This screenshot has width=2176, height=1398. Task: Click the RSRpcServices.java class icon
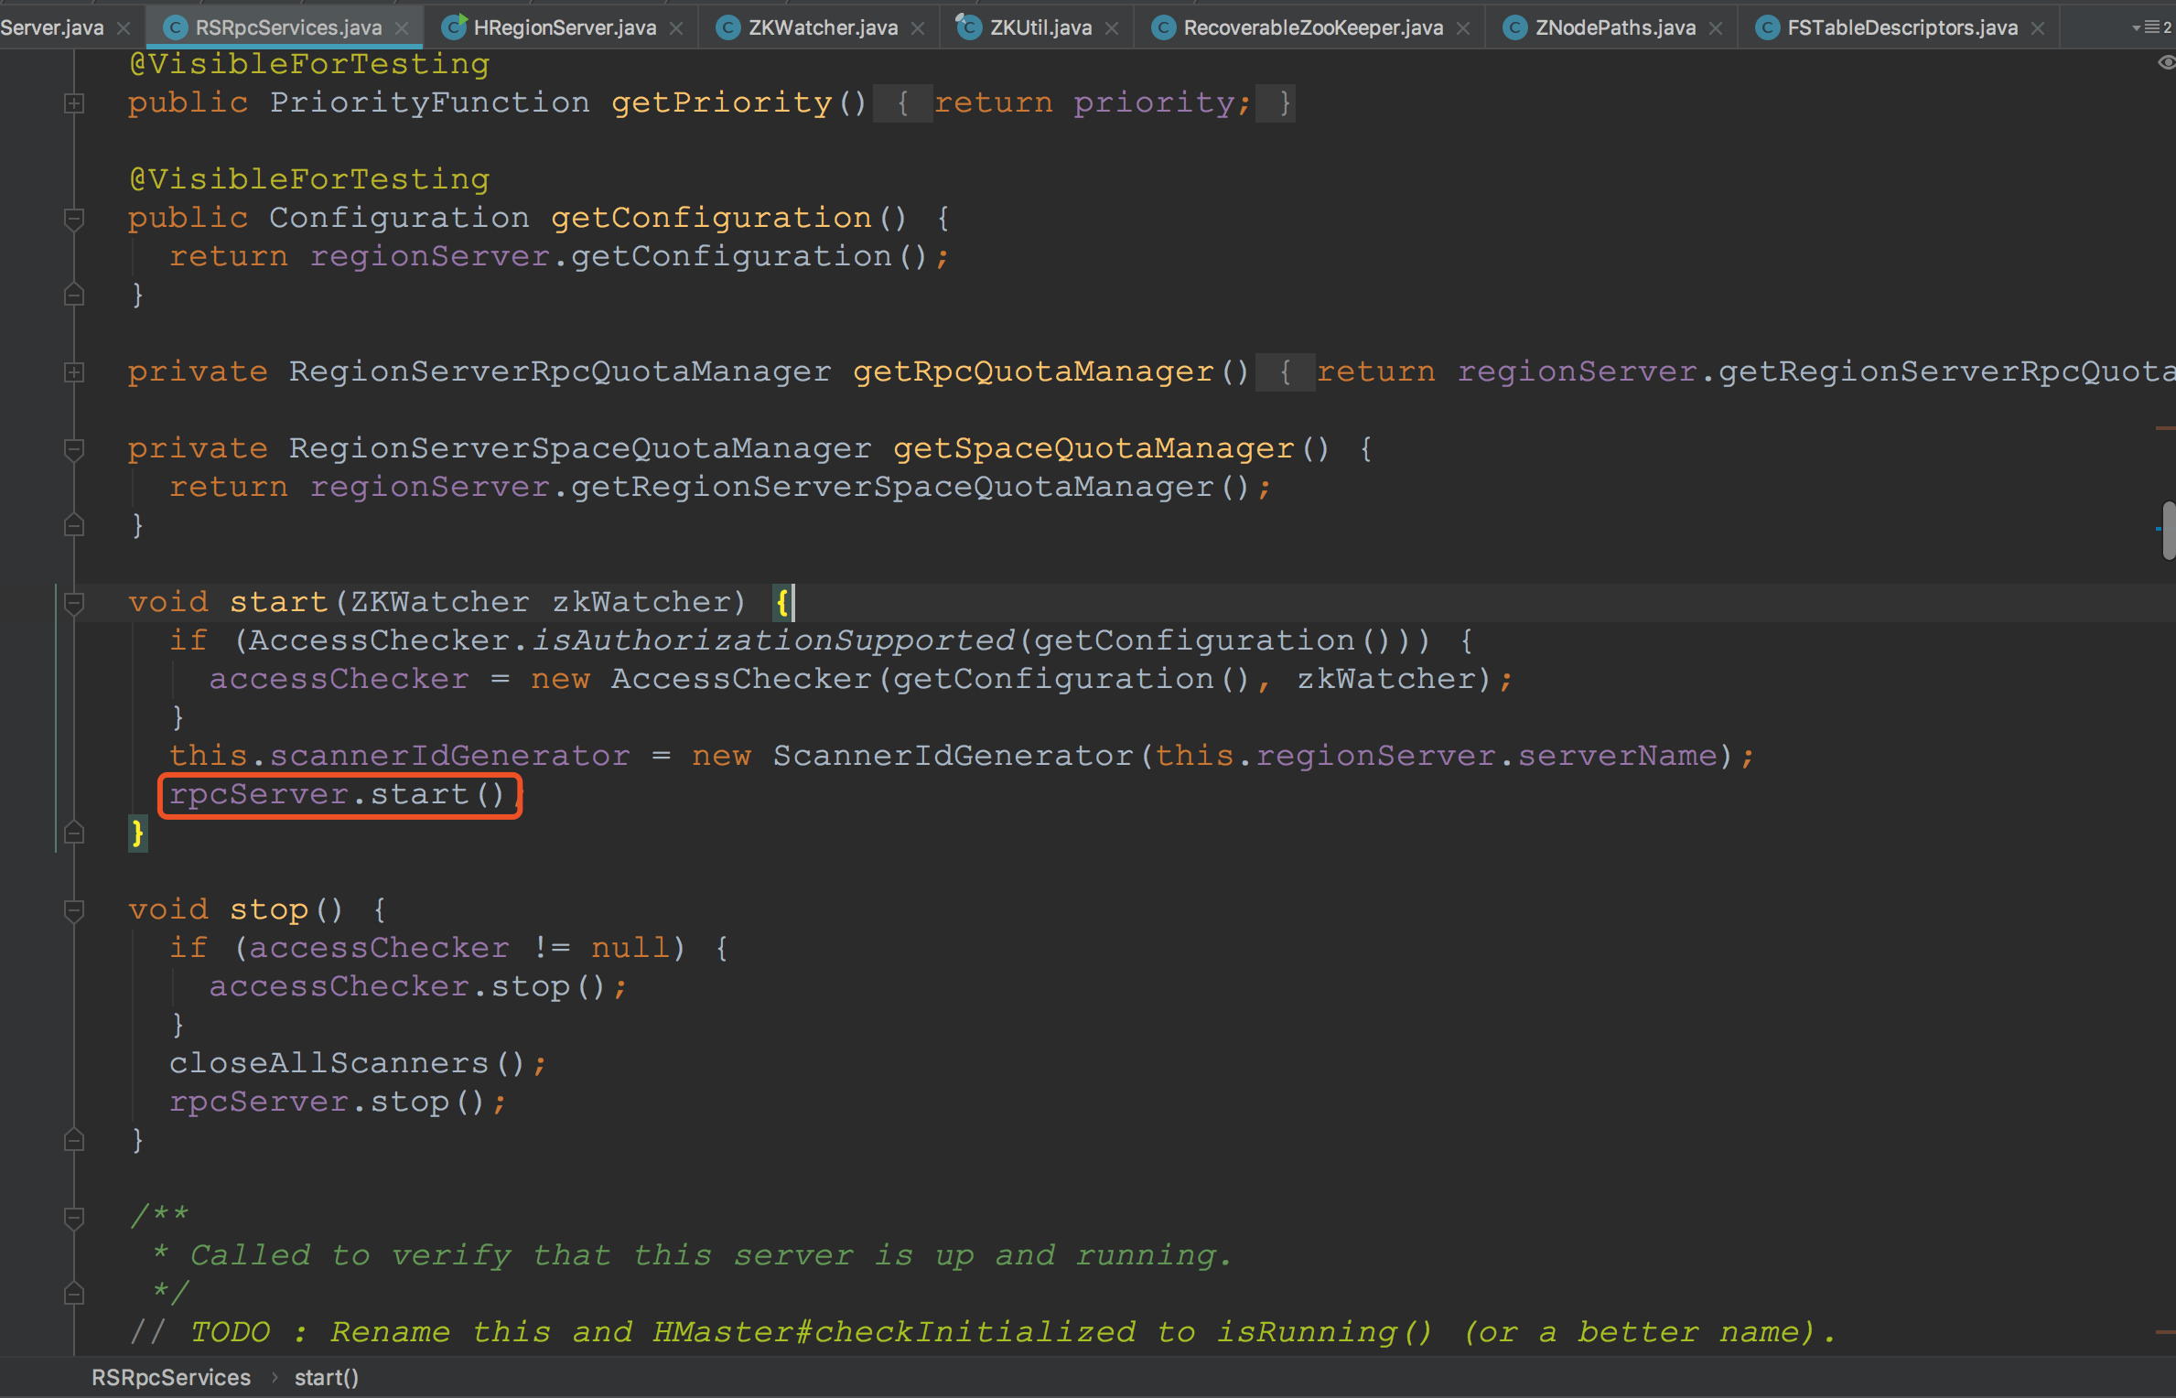175,28
